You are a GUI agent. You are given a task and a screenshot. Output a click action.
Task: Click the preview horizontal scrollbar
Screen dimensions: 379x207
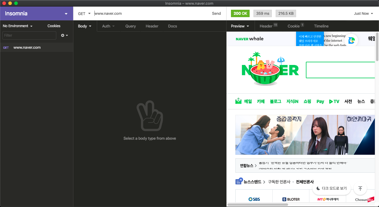click(x=258, y=204)
